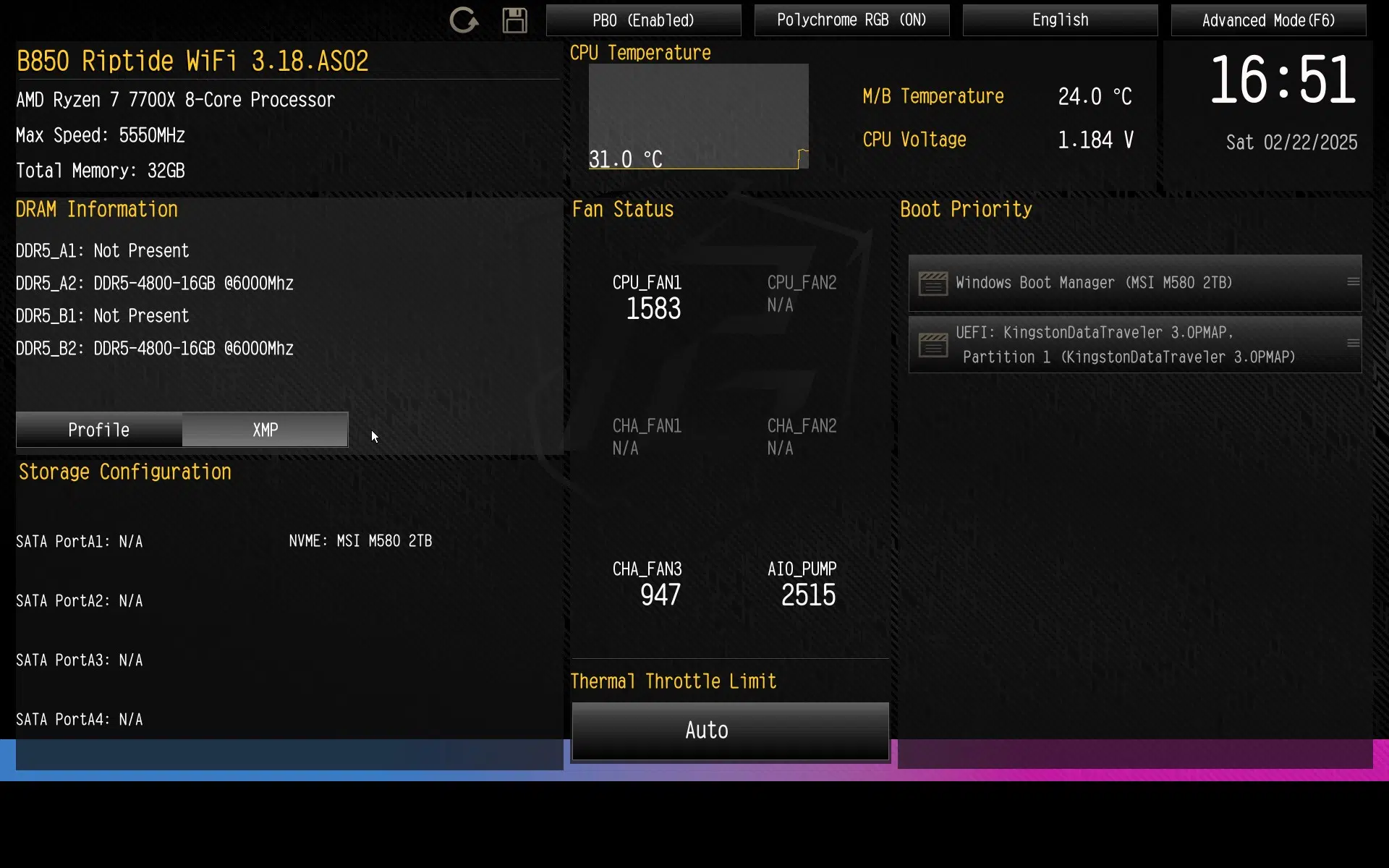Image resolution: width=1389 pixels, height=868 pixels.
Task: Select Windows Boot Manager boot entry
Action: (1135, 283)
